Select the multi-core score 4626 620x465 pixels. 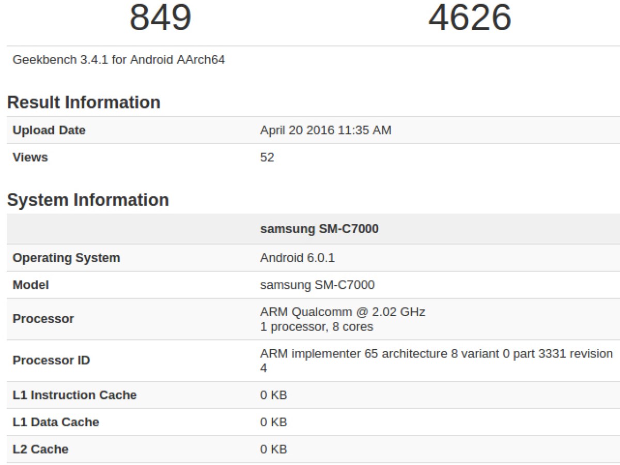470,17
